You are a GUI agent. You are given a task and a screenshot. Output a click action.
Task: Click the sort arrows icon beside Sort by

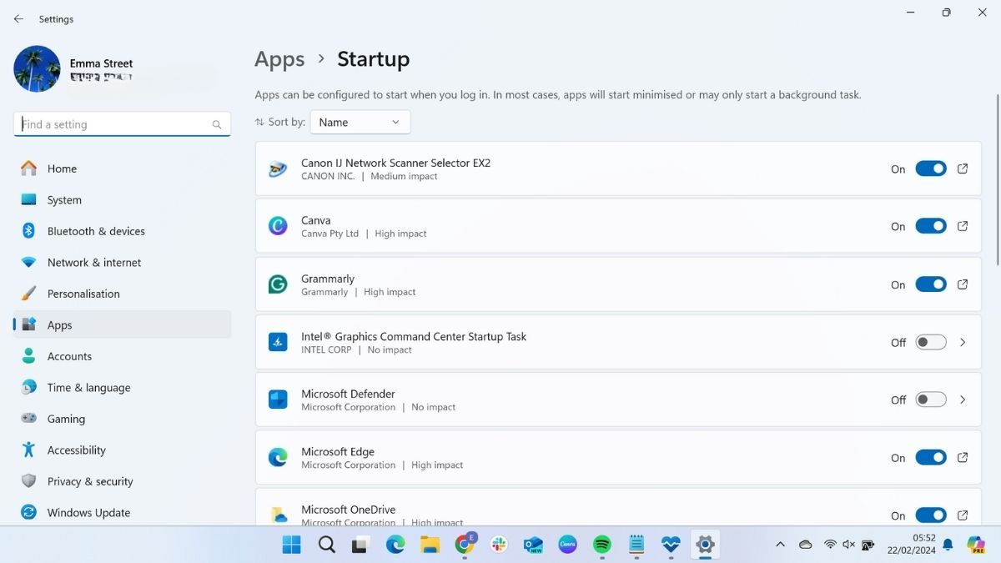click(x=259, y=122)
